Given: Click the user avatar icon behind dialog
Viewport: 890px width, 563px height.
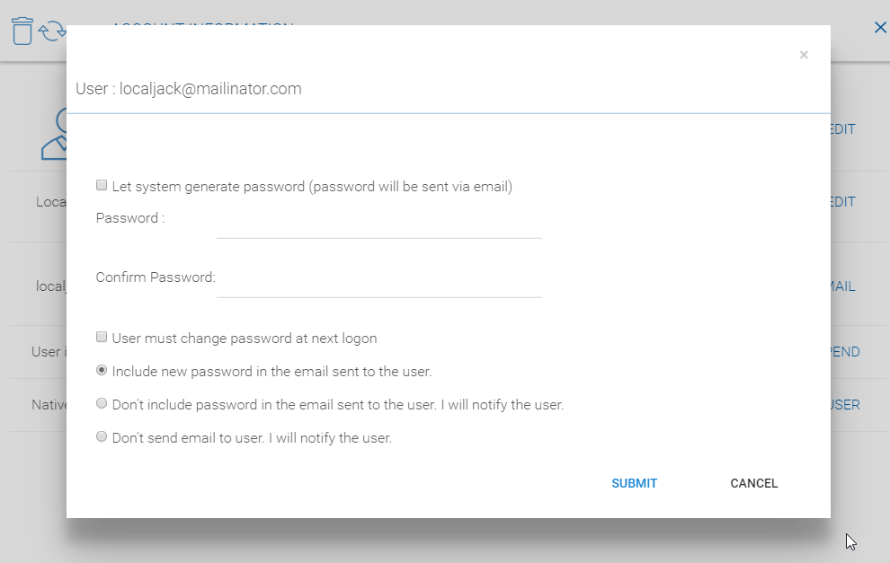Looking at the screenshot, I should 54,135.
